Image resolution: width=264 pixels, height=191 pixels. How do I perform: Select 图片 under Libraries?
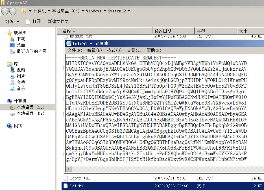point(21,76)
